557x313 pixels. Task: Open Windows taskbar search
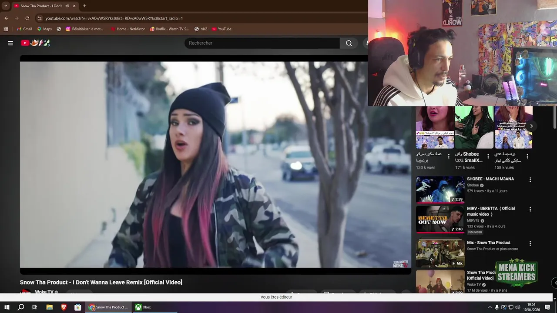[21, 307]
